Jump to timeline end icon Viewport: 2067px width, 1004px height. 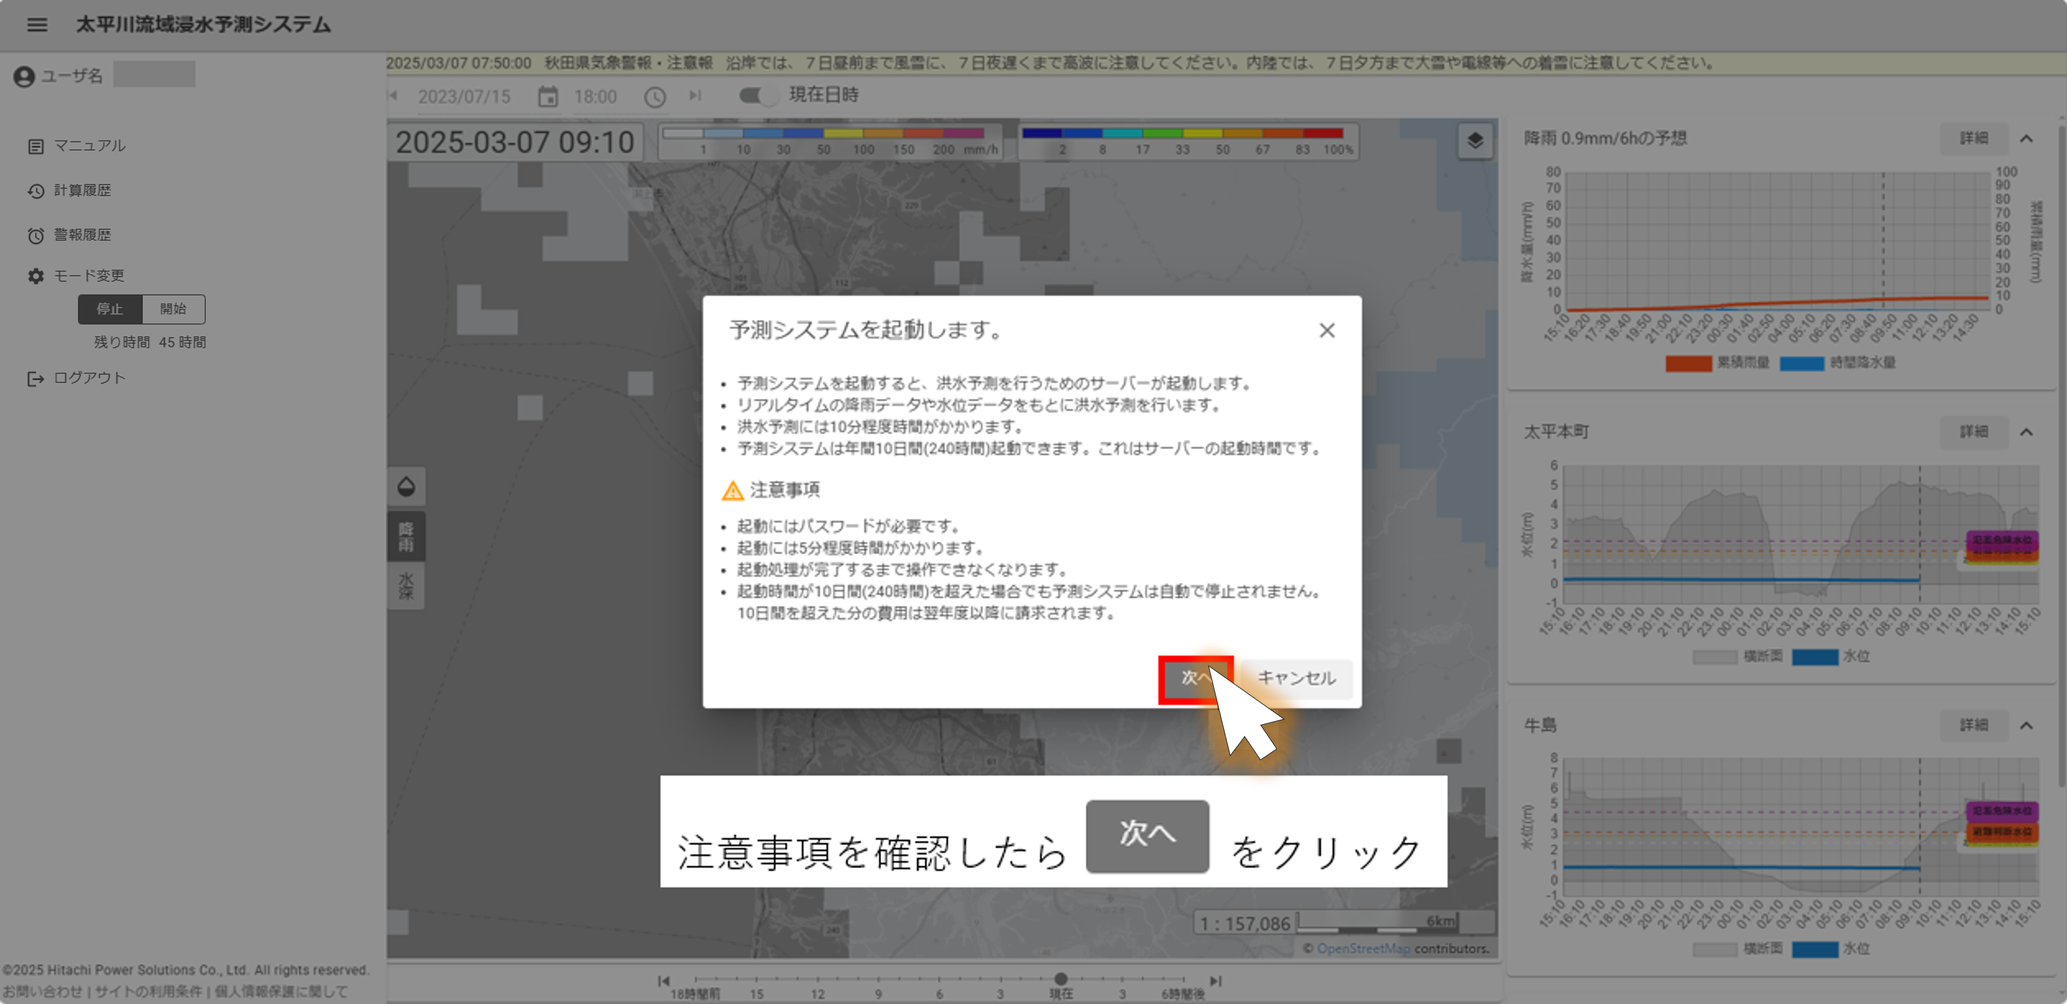pyautogui.click(x=1216, y=980)
